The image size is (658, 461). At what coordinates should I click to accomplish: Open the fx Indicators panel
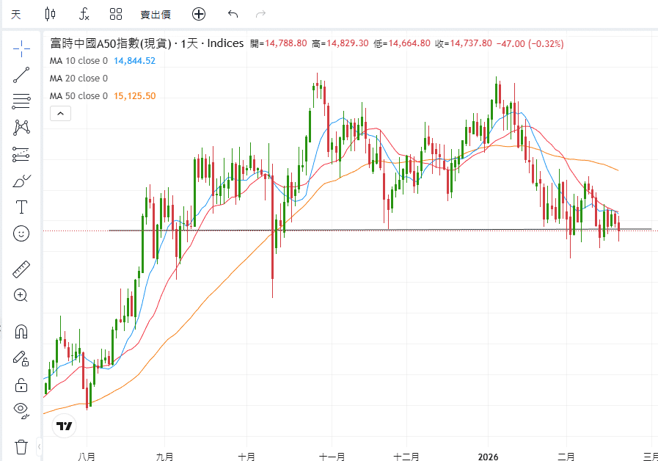point(84,14)
